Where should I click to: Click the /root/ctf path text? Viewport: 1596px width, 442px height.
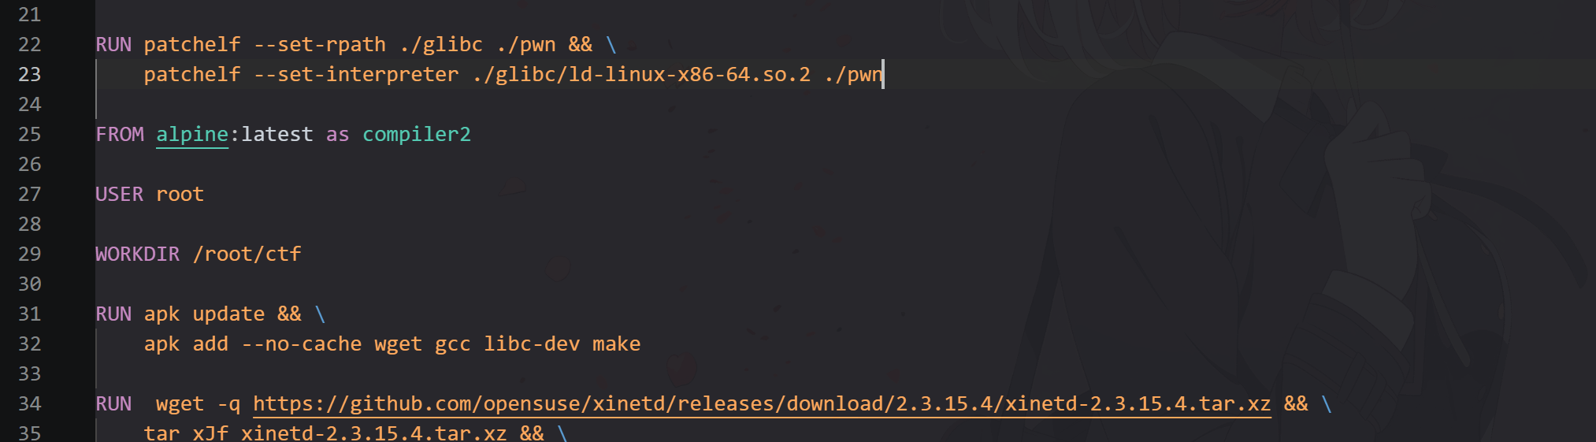pyautogui.click(x=247, y=254)
